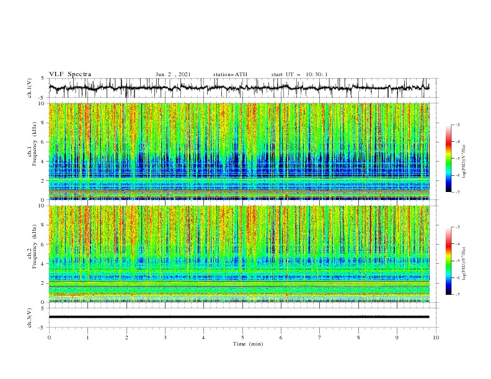Click time axis tick label "4"
The height and width of the screenshot is (379, 491).
pos(203,338)
